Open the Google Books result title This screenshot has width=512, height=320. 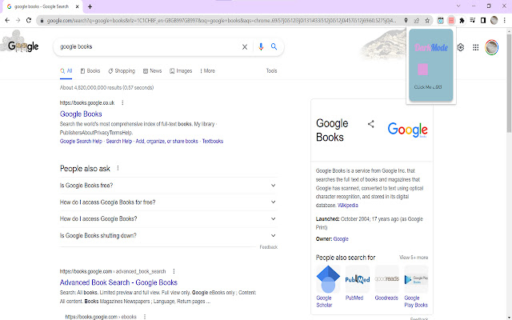[x=81, y=114]
